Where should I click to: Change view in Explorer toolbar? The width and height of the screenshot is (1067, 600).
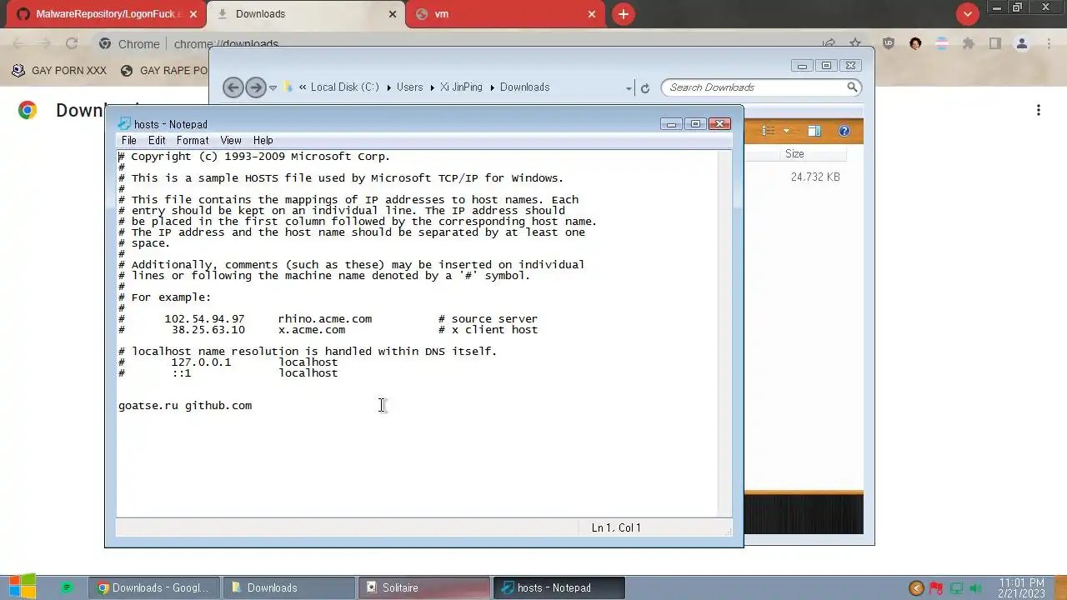click(769, 131)
